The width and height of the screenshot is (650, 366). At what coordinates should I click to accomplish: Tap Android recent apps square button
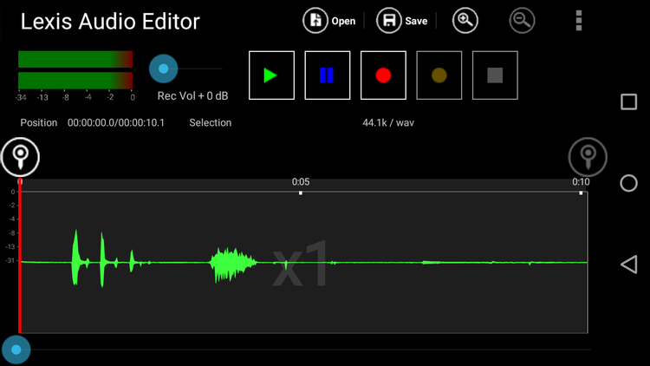click(x=628, y=101)
